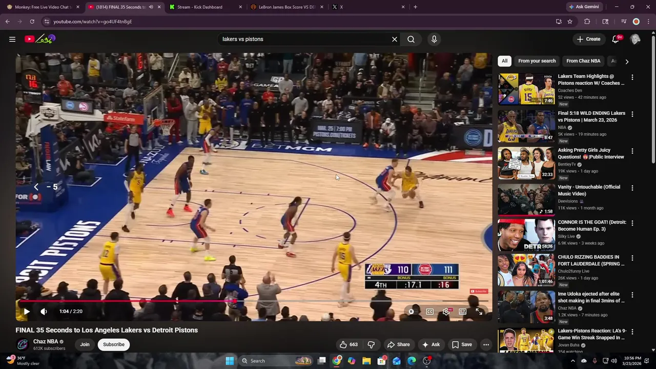The image size is (656, 369).
Task: Open Chrome extensions puzzle icon
Action: coord(587,22)
